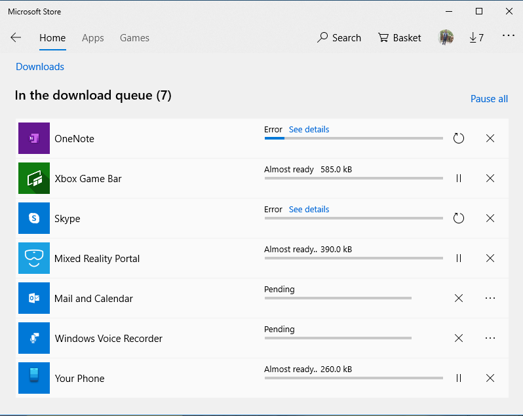523x416 pixels.
Task: Retry the Skype download
Action: pyautogui.click(x=459, y=218)
